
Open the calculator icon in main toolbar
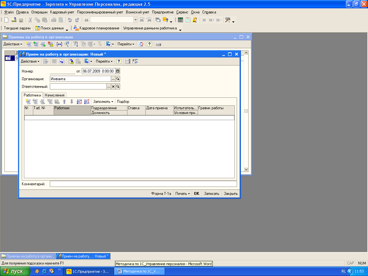(x=180, y=20)
